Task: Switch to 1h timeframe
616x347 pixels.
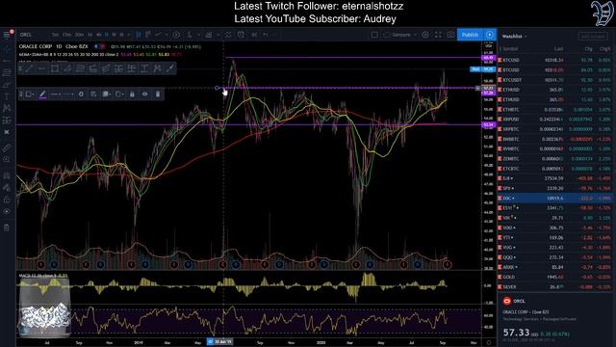Action: tap(90, 35)
